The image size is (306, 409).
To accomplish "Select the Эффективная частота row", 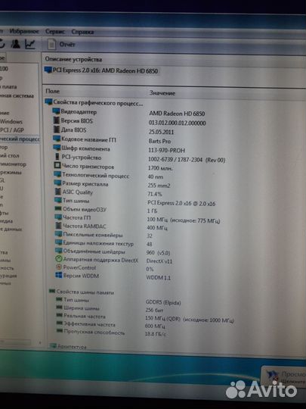I will coord(110,325).
